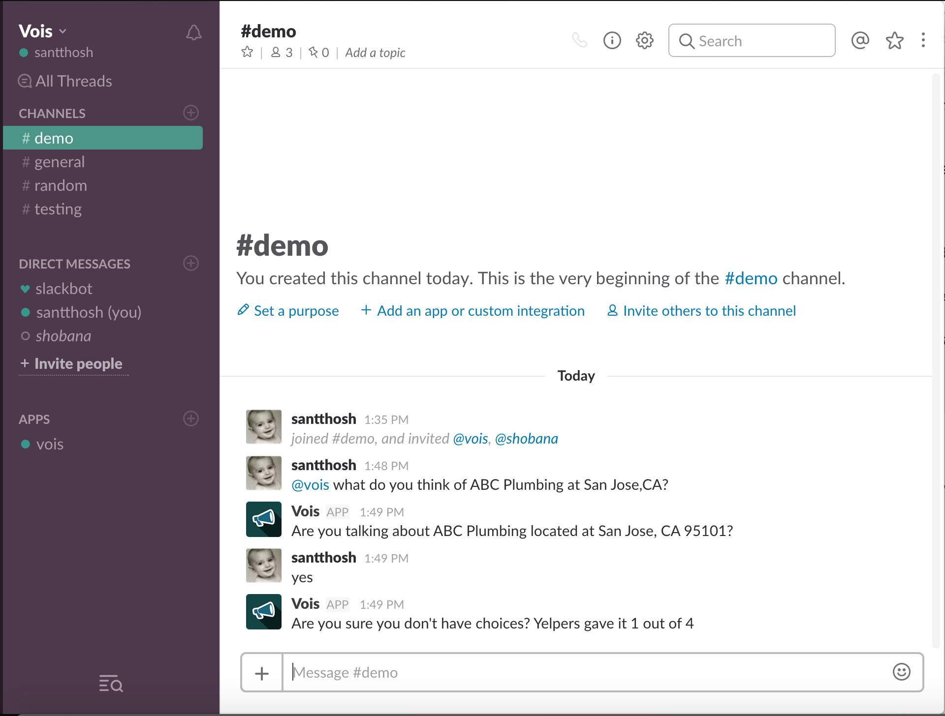This screenshot has height=716, width=945.
Task: Open starred items star icon
Action: point(894,40)
